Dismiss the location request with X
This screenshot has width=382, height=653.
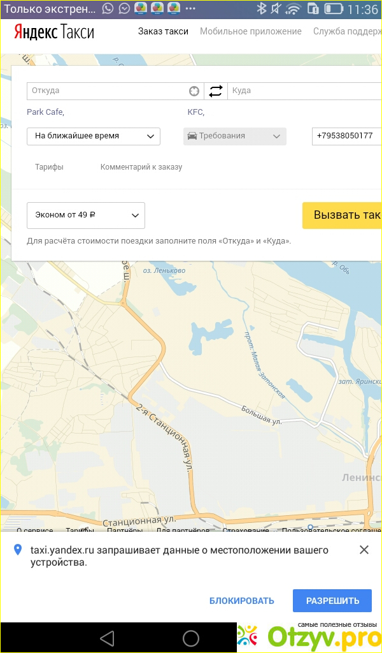[364, 550]
